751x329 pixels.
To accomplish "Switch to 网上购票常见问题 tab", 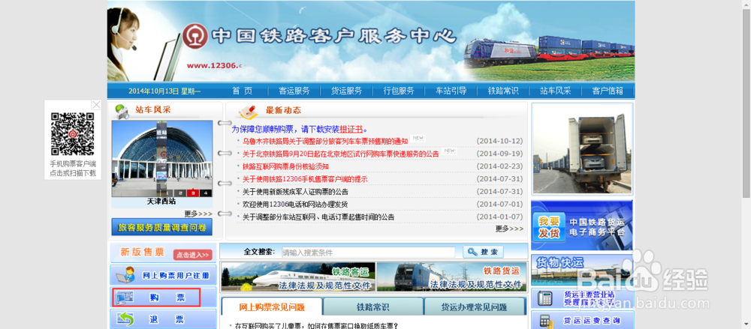I will click(x=272, y=307).
